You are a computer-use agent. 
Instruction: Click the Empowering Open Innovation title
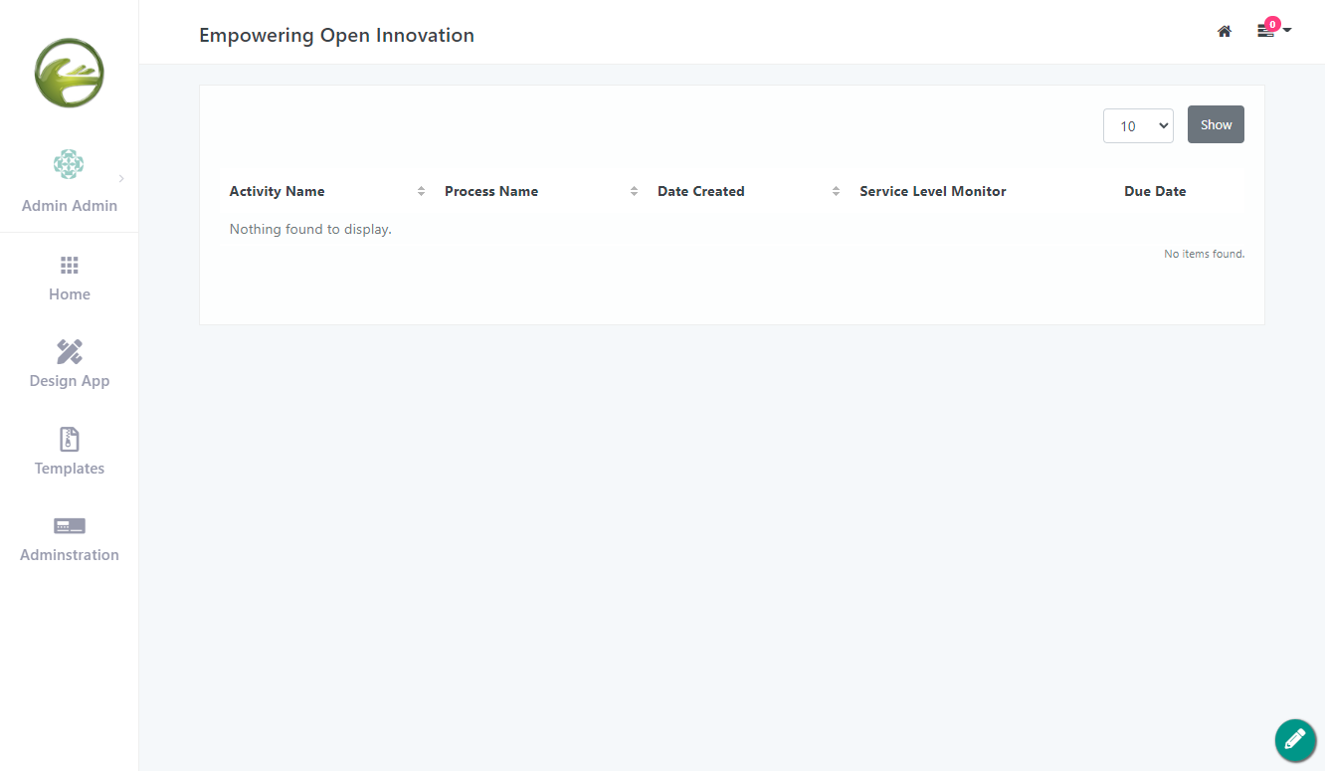336,36
